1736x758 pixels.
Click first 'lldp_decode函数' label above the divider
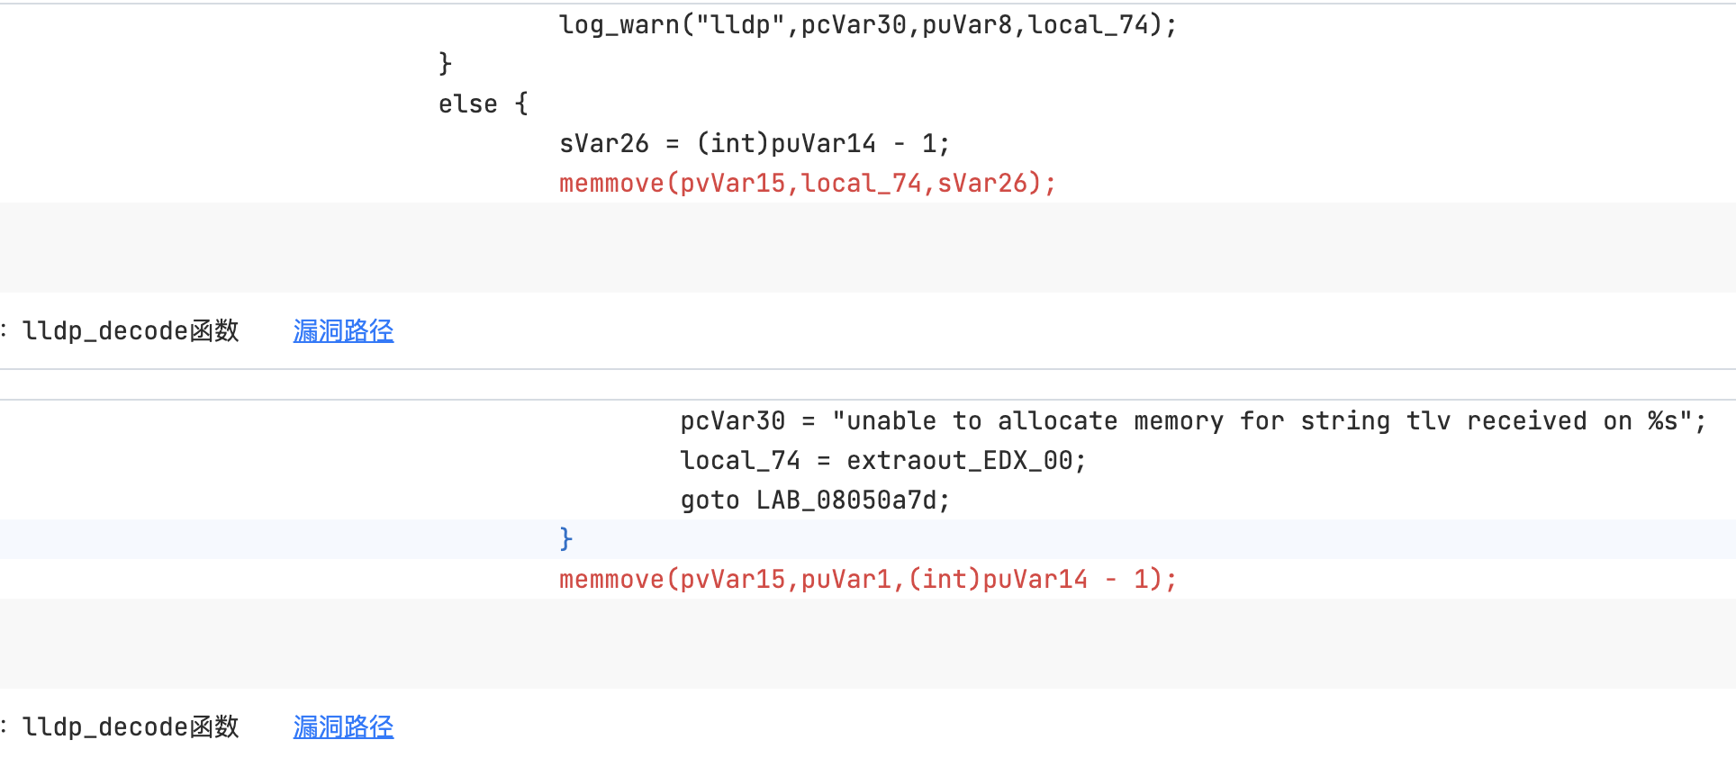131,331
